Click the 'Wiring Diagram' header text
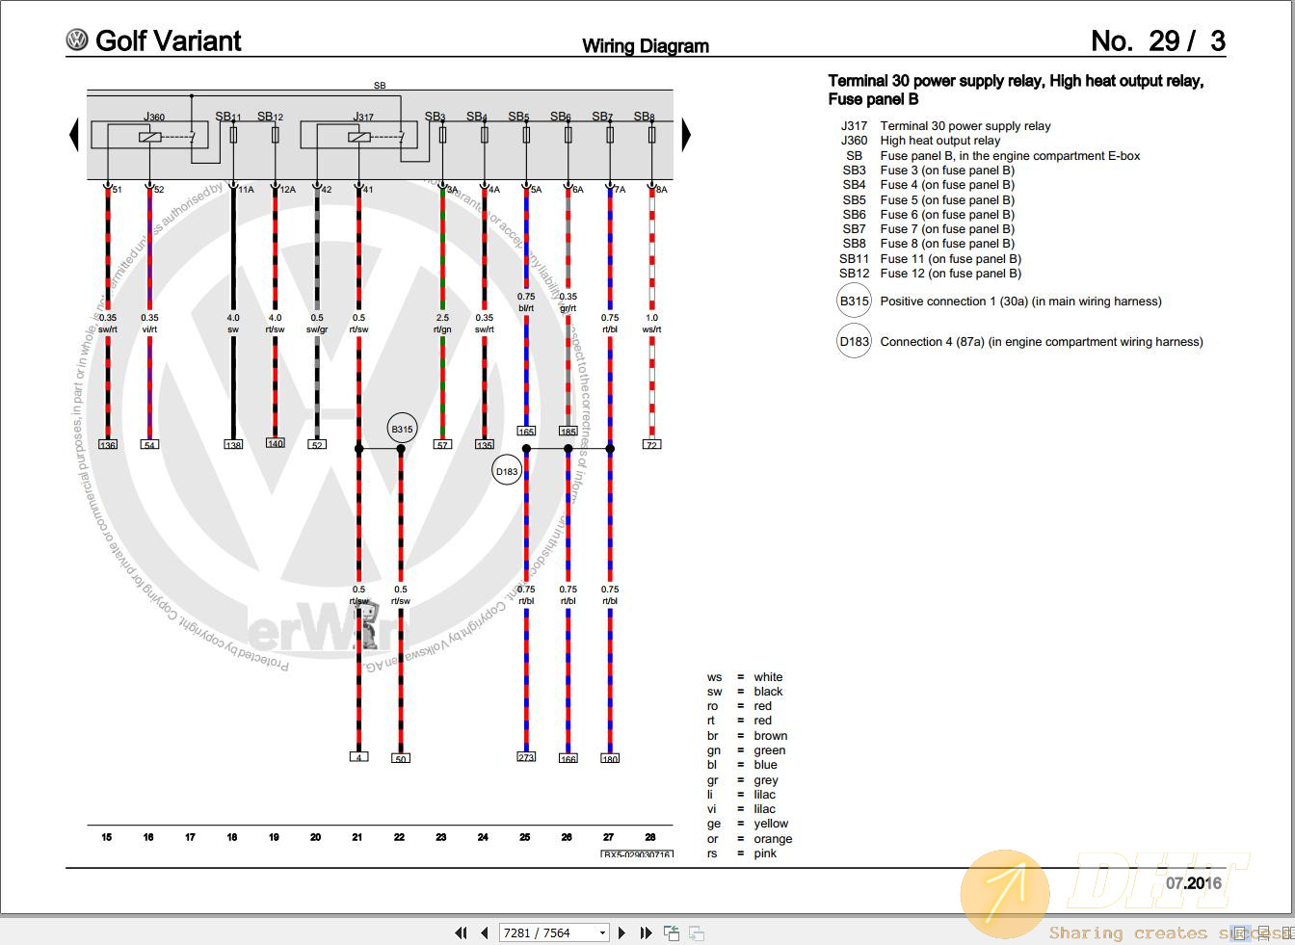 pos(646,45)
